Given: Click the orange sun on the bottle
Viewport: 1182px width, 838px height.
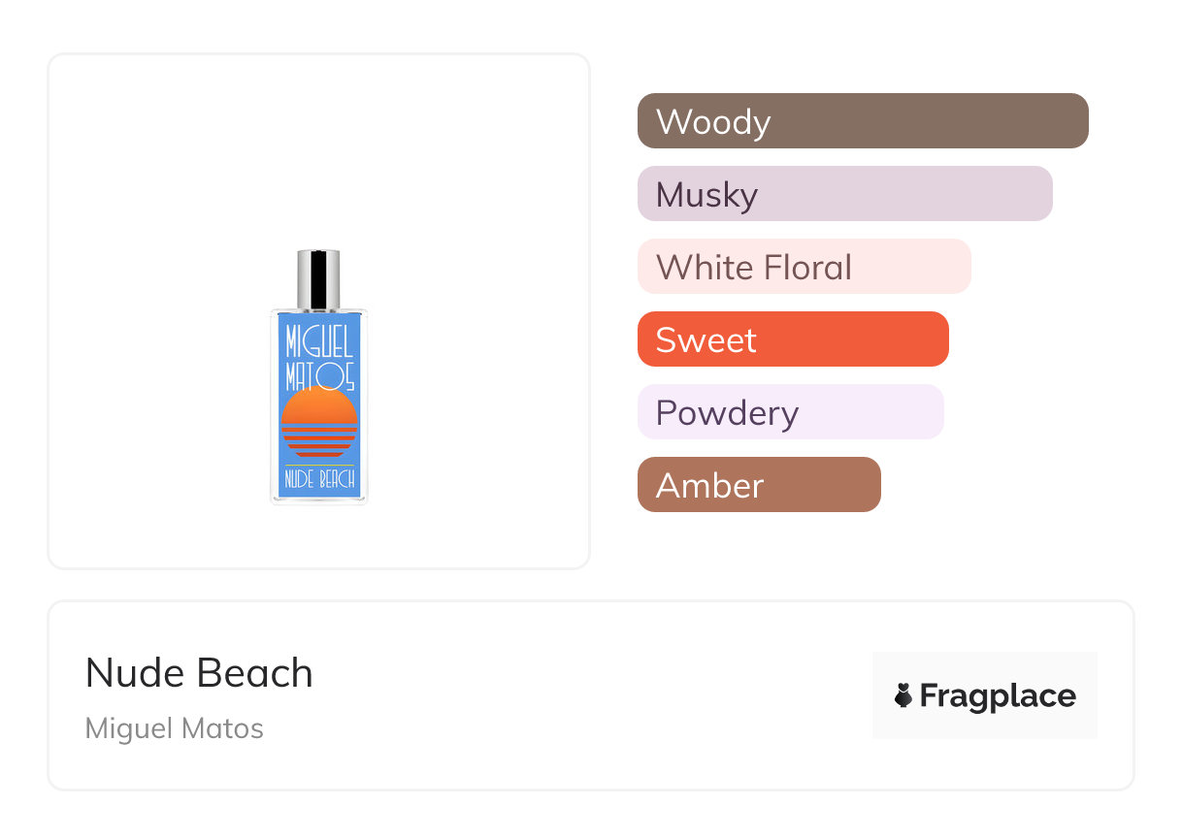Looking at the screenshot, I should pyautogui.click(x=319, y=407).
